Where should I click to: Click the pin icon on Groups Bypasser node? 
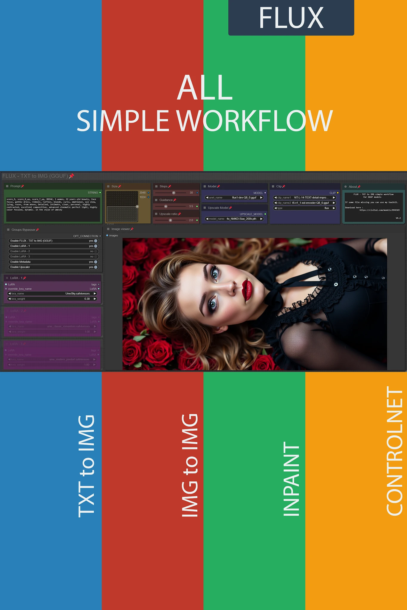click(x=38, y=230)
